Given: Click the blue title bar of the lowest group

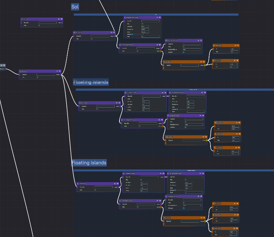Looking at the screenshot, I should click(174, 171).
